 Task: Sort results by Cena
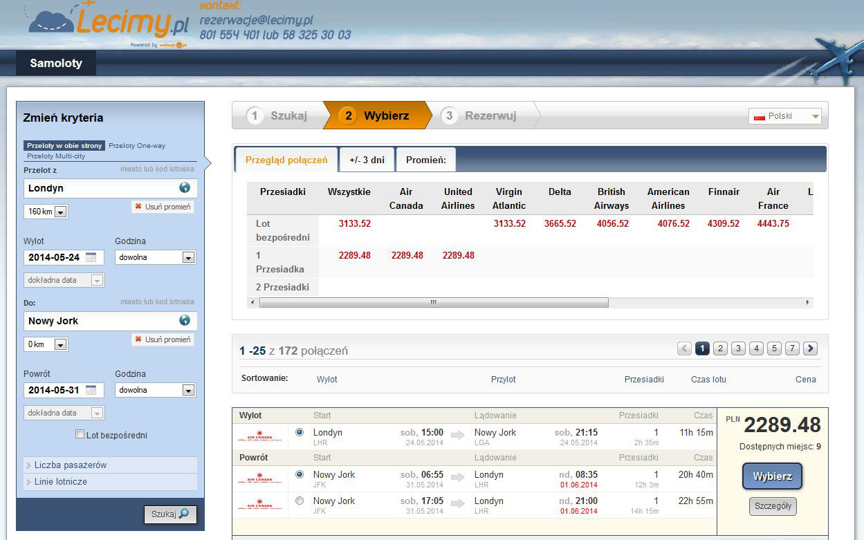[x=806, y=380]
